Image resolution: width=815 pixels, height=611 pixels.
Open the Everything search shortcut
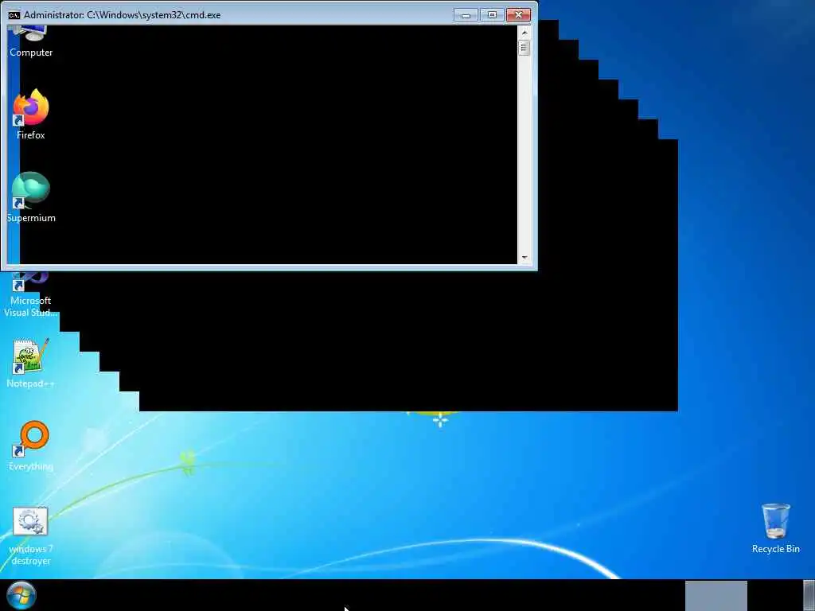click(31, 446)
